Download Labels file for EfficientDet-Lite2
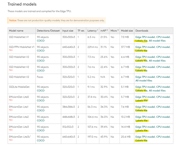Screen dimensions: 178x146 [141, 120]
